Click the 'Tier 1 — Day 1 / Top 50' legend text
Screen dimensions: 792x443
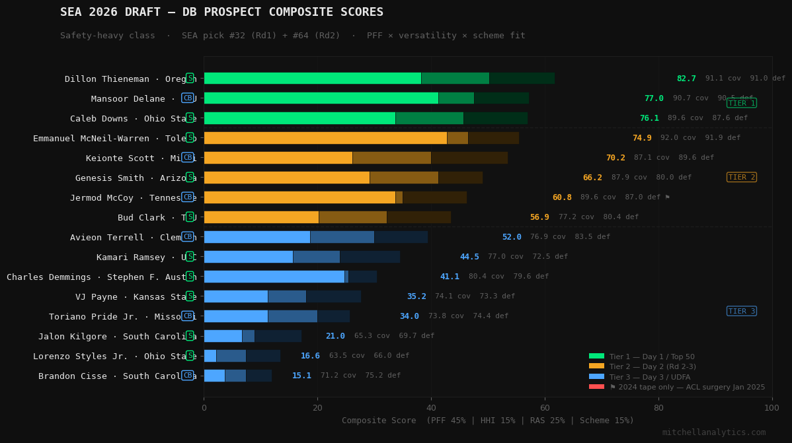[652, 357]
